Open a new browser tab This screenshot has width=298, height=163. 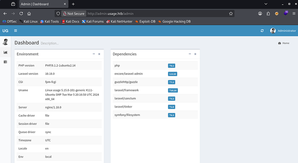[x=73, y=4]
